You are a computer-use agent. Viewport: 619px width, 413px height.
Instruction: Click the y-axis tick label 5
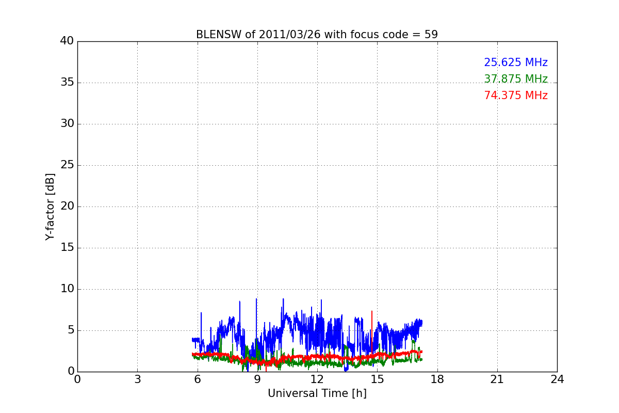point(71,330)
